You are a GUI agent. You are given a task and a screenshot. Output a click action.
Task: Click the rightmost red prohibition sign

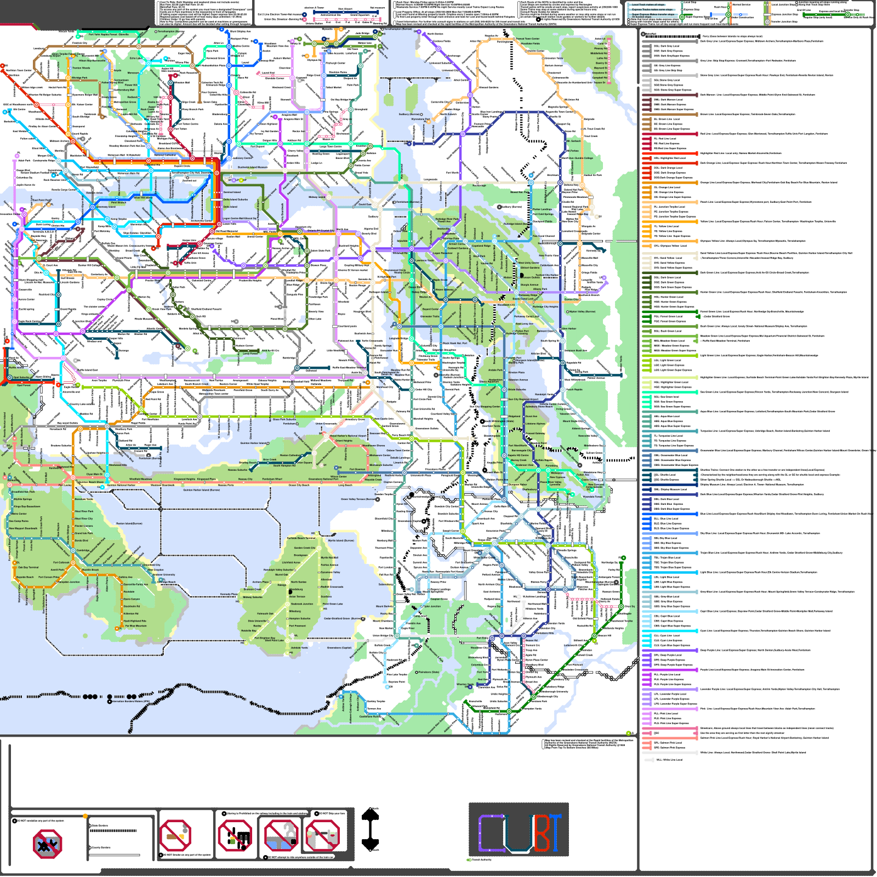coord(322,836)
